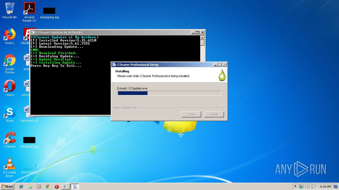Minimize the CCleaner Updater console window
The height and width of the screenshot is (190, 339).
pos(193,32)
